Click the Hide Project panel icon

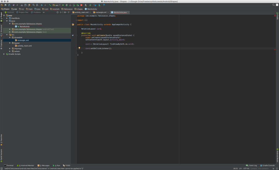[x=69, y=12]
